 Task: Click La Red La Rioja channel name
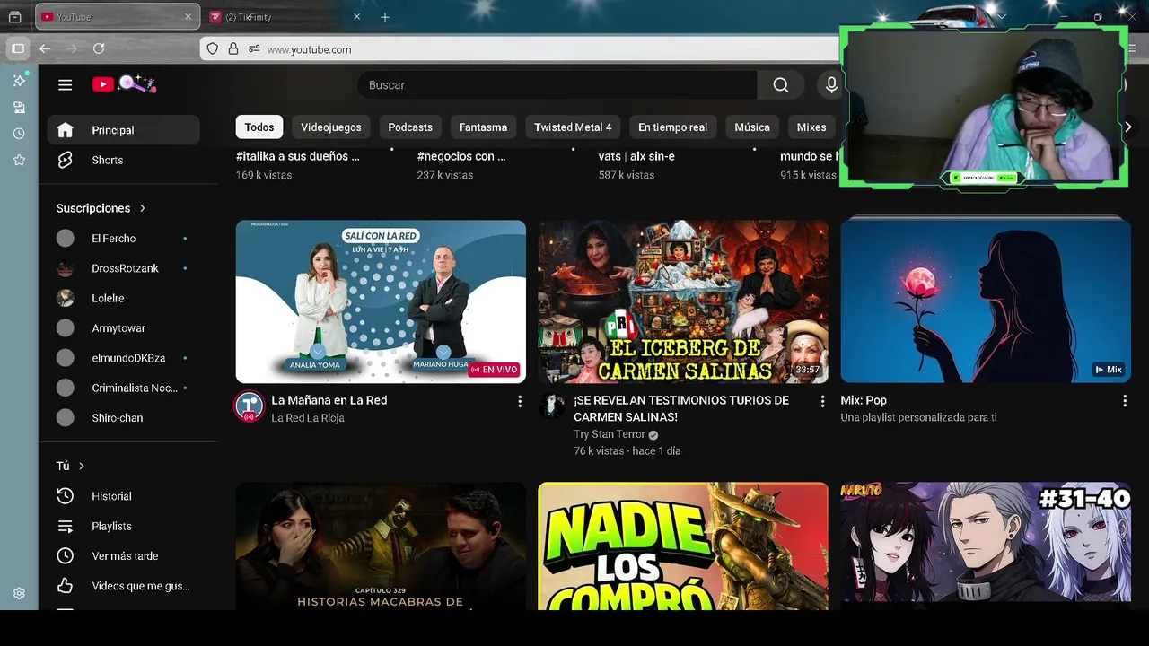point(308,418)
